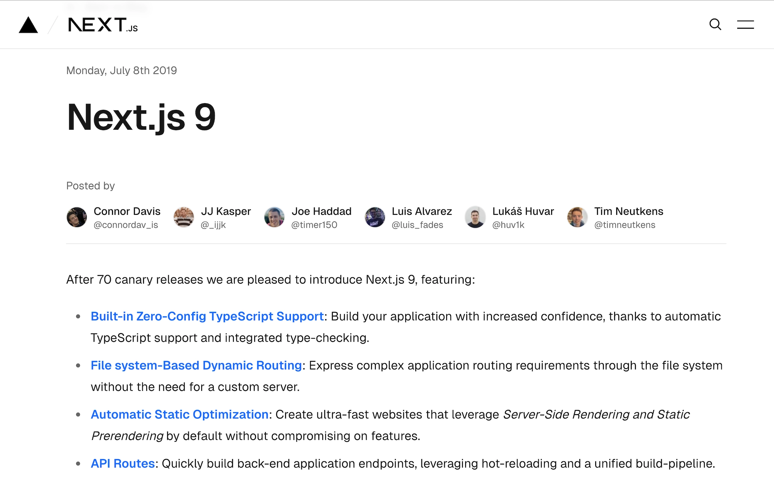Open the @connordav_is handle

tap(126, 225)
